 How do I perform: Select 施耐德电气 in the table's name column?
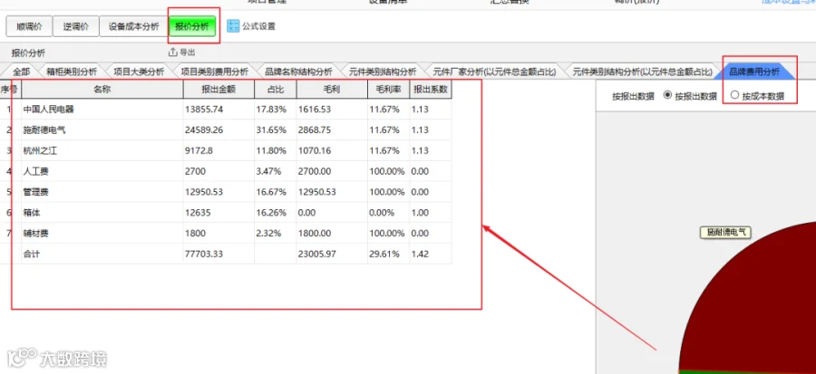[x=44, y=130]
